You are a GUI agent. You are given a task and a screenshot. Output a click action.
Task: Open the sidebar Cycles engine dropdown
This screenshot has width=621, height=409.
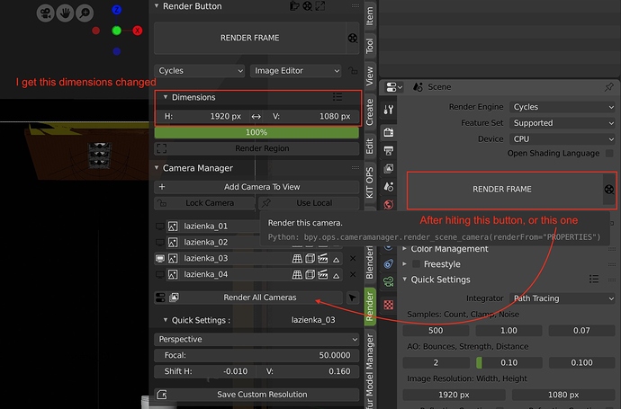[199, 71]
